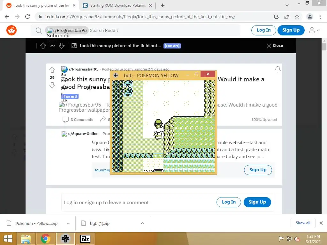The image size is (327, 245).
Task: Upvote the post in the black header bar
Action: [43, 46]
